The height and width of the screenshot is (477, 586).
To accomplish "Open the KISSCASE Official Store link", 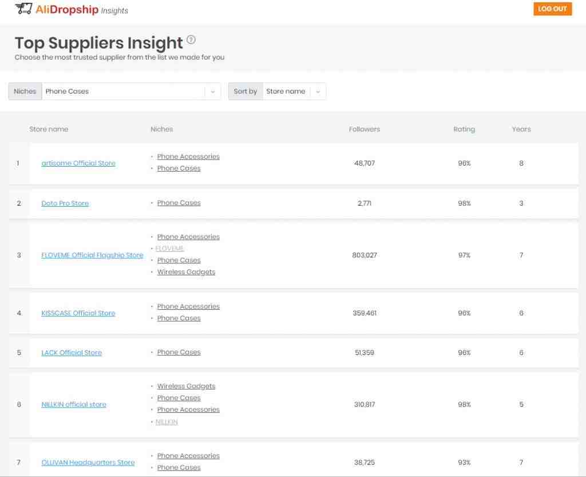I will [78, 313].
